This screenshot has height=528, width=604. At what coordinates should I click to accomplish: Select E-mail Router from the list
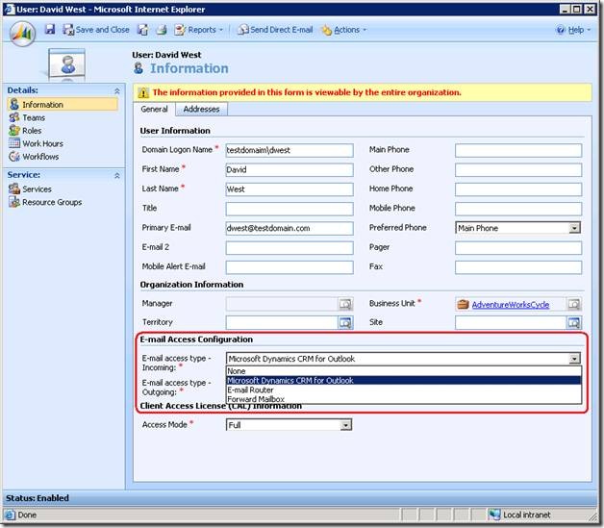[250, 390]
